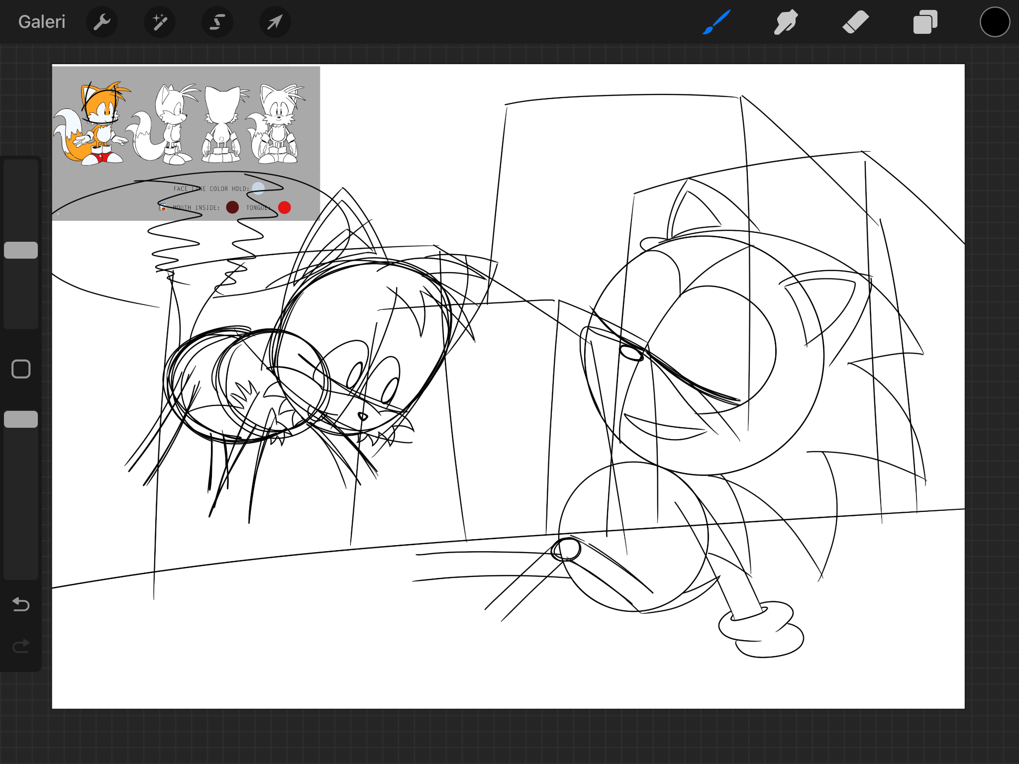Click the dark mouth inside color dot
This screenshot has width=1019, height=764.
(232, 207)
